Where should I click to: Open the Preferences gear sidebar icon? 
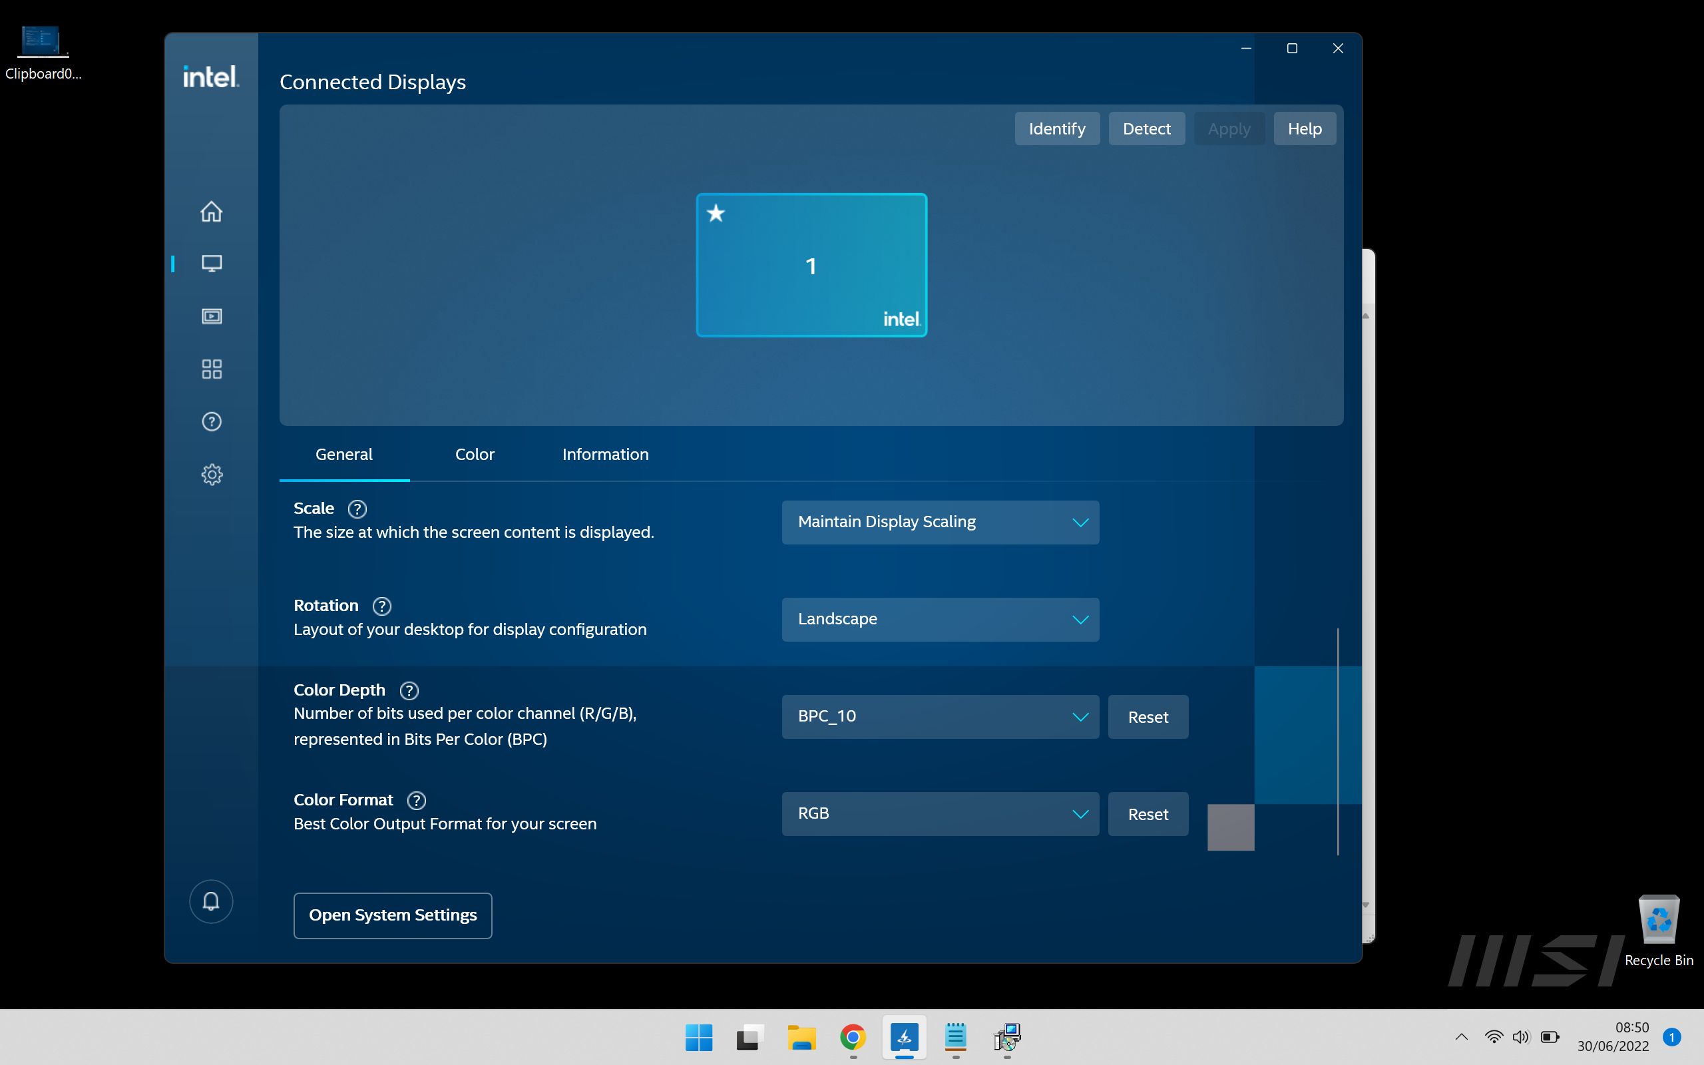click(211, 474)
